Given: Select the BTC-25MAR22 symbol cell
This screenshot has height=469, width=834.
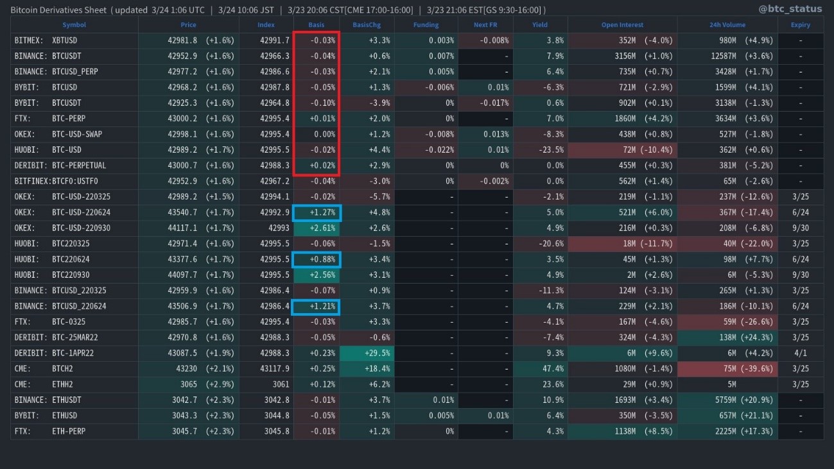Looking at the screenshot, I should pyautogui.click(x=75, y=337).
